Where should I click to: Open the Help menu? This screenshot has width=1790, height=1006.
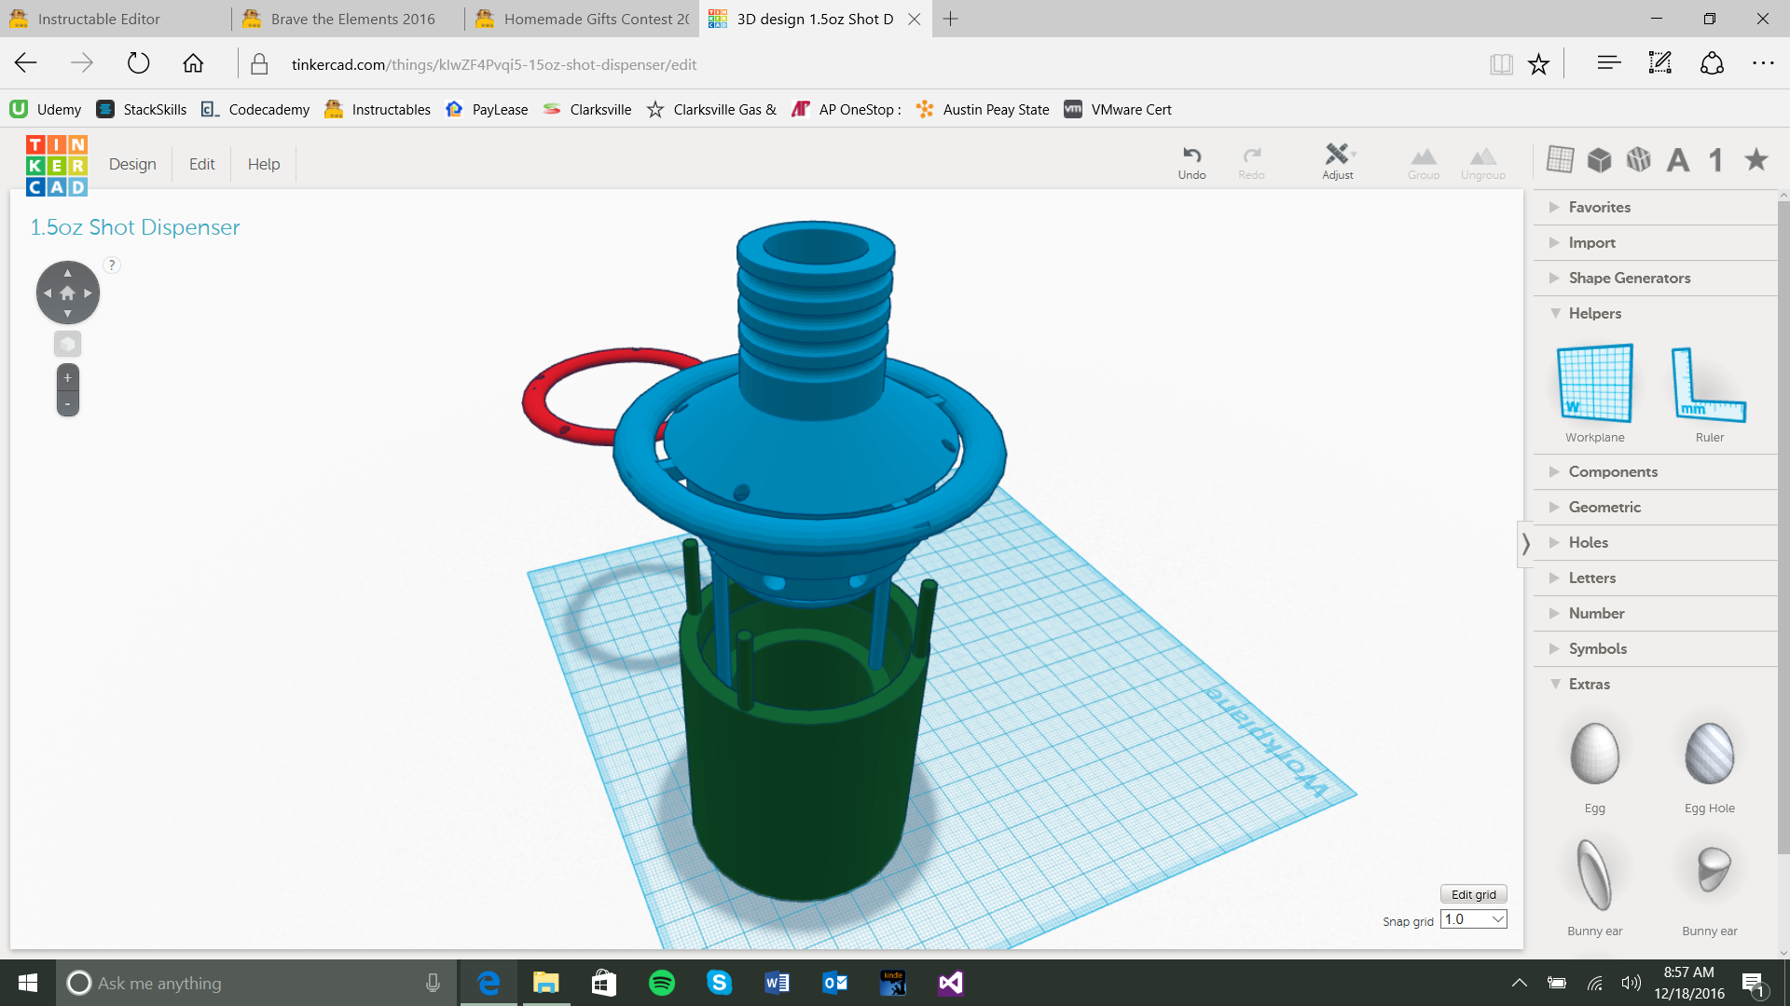tap(264, 164)
